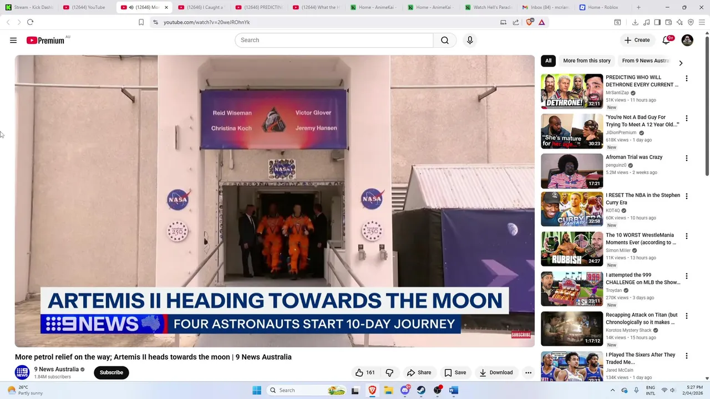Focus the YouTube search field
The width and height of the screenshot is (710, 399).
[334, 40]
